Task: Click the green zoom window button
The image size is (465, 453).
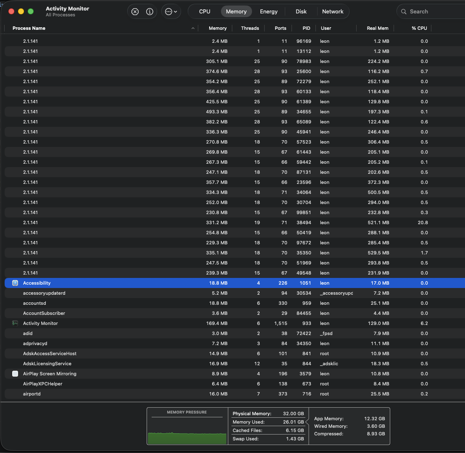Action: point(31,12)
